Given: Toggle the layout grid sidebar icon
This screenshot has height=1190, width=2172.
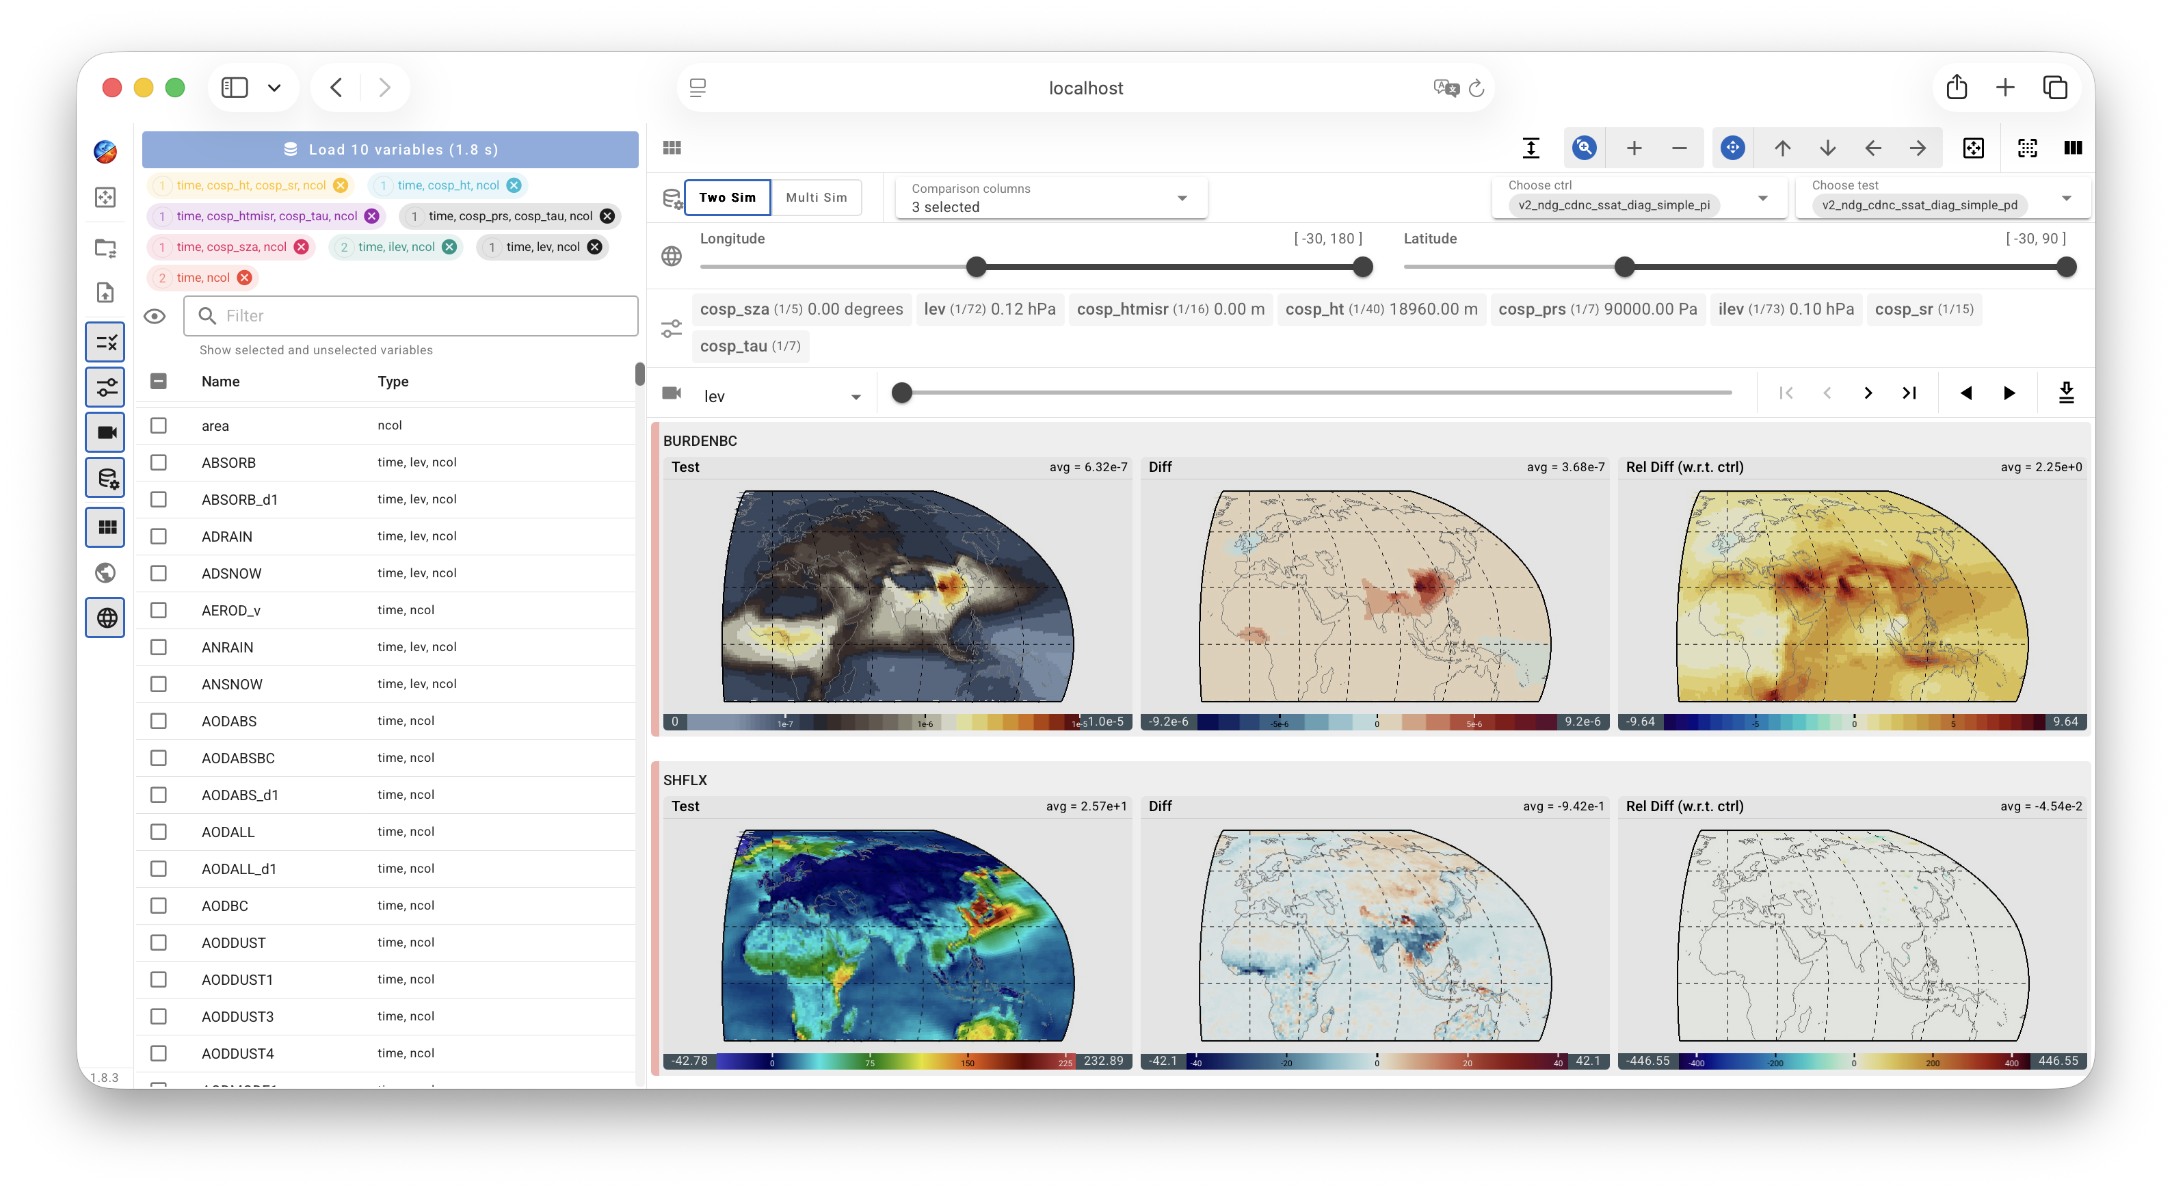Looking at the screenshot, I should point(105,527).
